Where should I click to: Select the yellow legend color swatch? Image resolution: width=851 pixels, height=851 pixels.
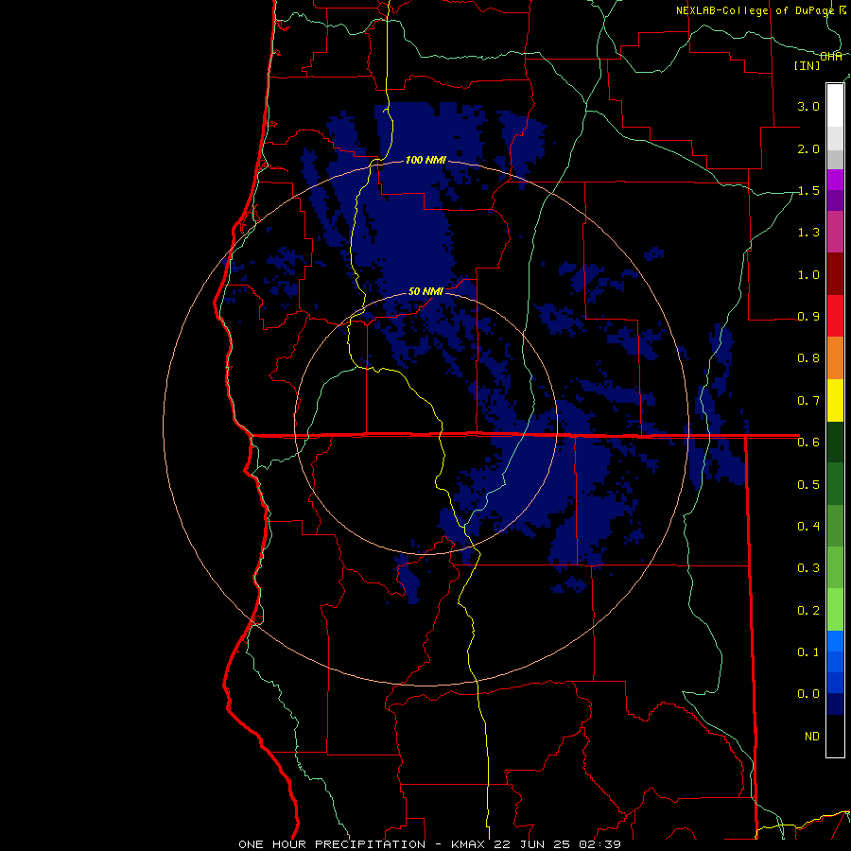[835, 400]
